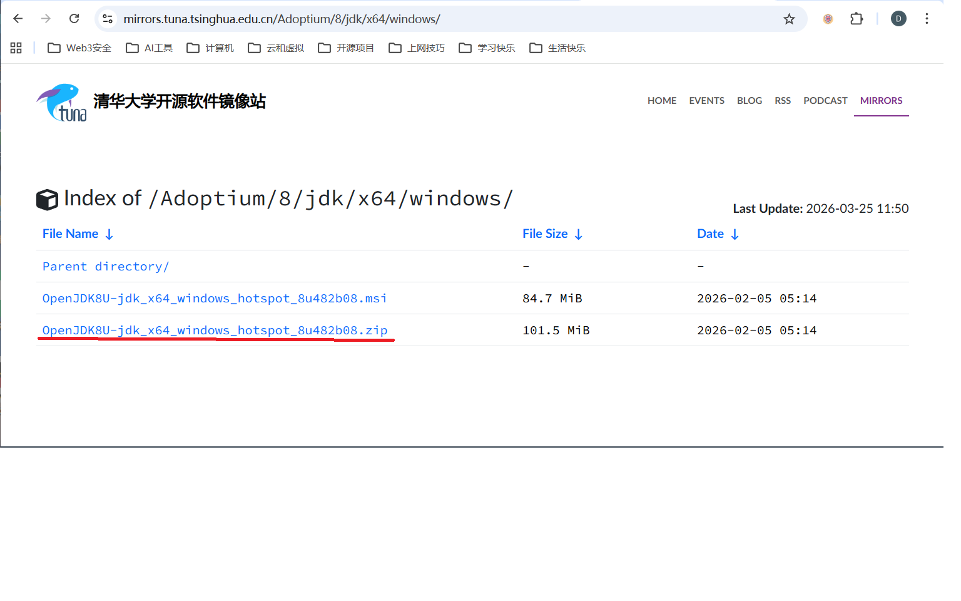Open the Web3安全 bookmark folder
Screen dimensions: 961x601
click(79, 48)
